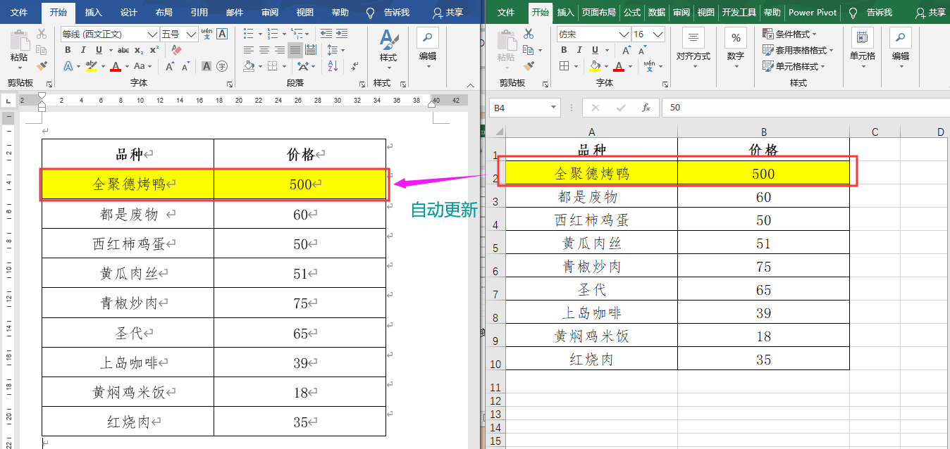
Task: Click Excel formula bar showing 50
Action: coord(804,108)
